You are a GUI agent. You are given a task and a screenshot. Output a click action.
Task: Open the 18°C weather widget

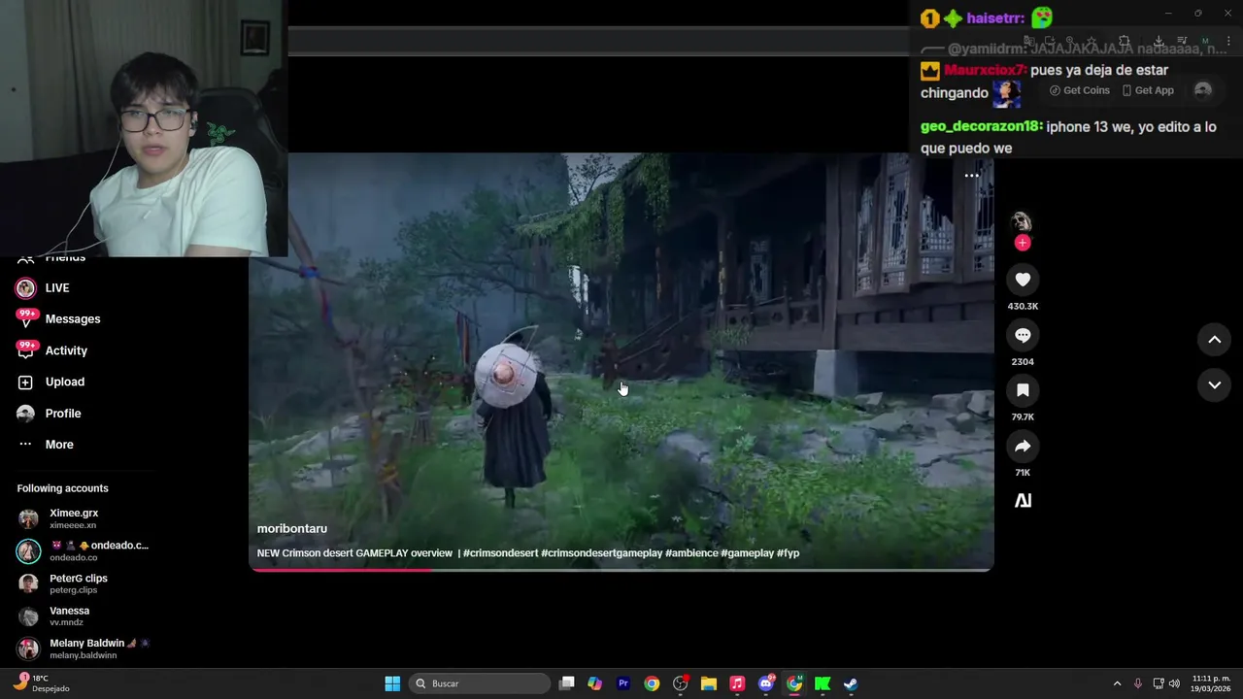[x=42, y=683]
